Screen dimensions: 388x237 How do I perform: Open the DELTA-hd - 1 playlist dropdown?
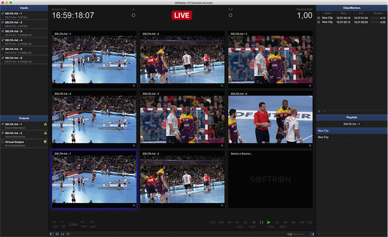click(x=352, y=124)
